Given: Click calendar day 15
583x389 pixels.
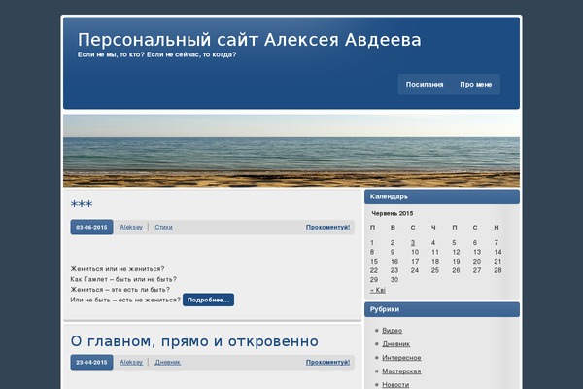Looking at the screenshot, I should coord(374,262).
